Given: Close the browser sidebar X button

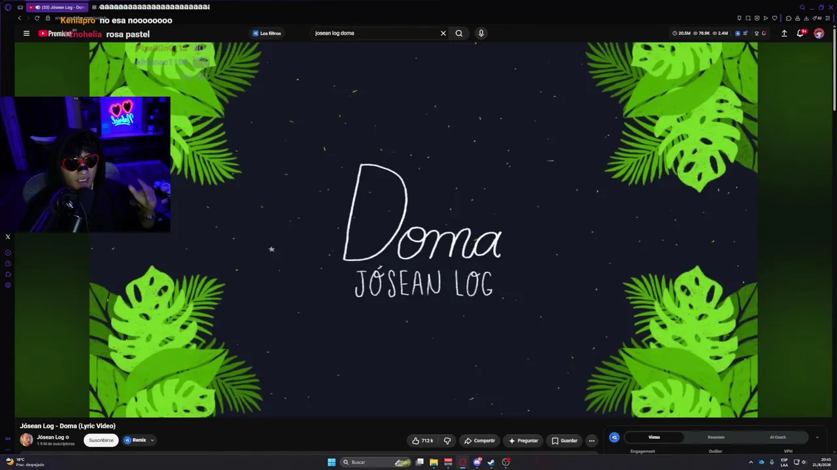Looking at the screenshot, I should (8, 237).
